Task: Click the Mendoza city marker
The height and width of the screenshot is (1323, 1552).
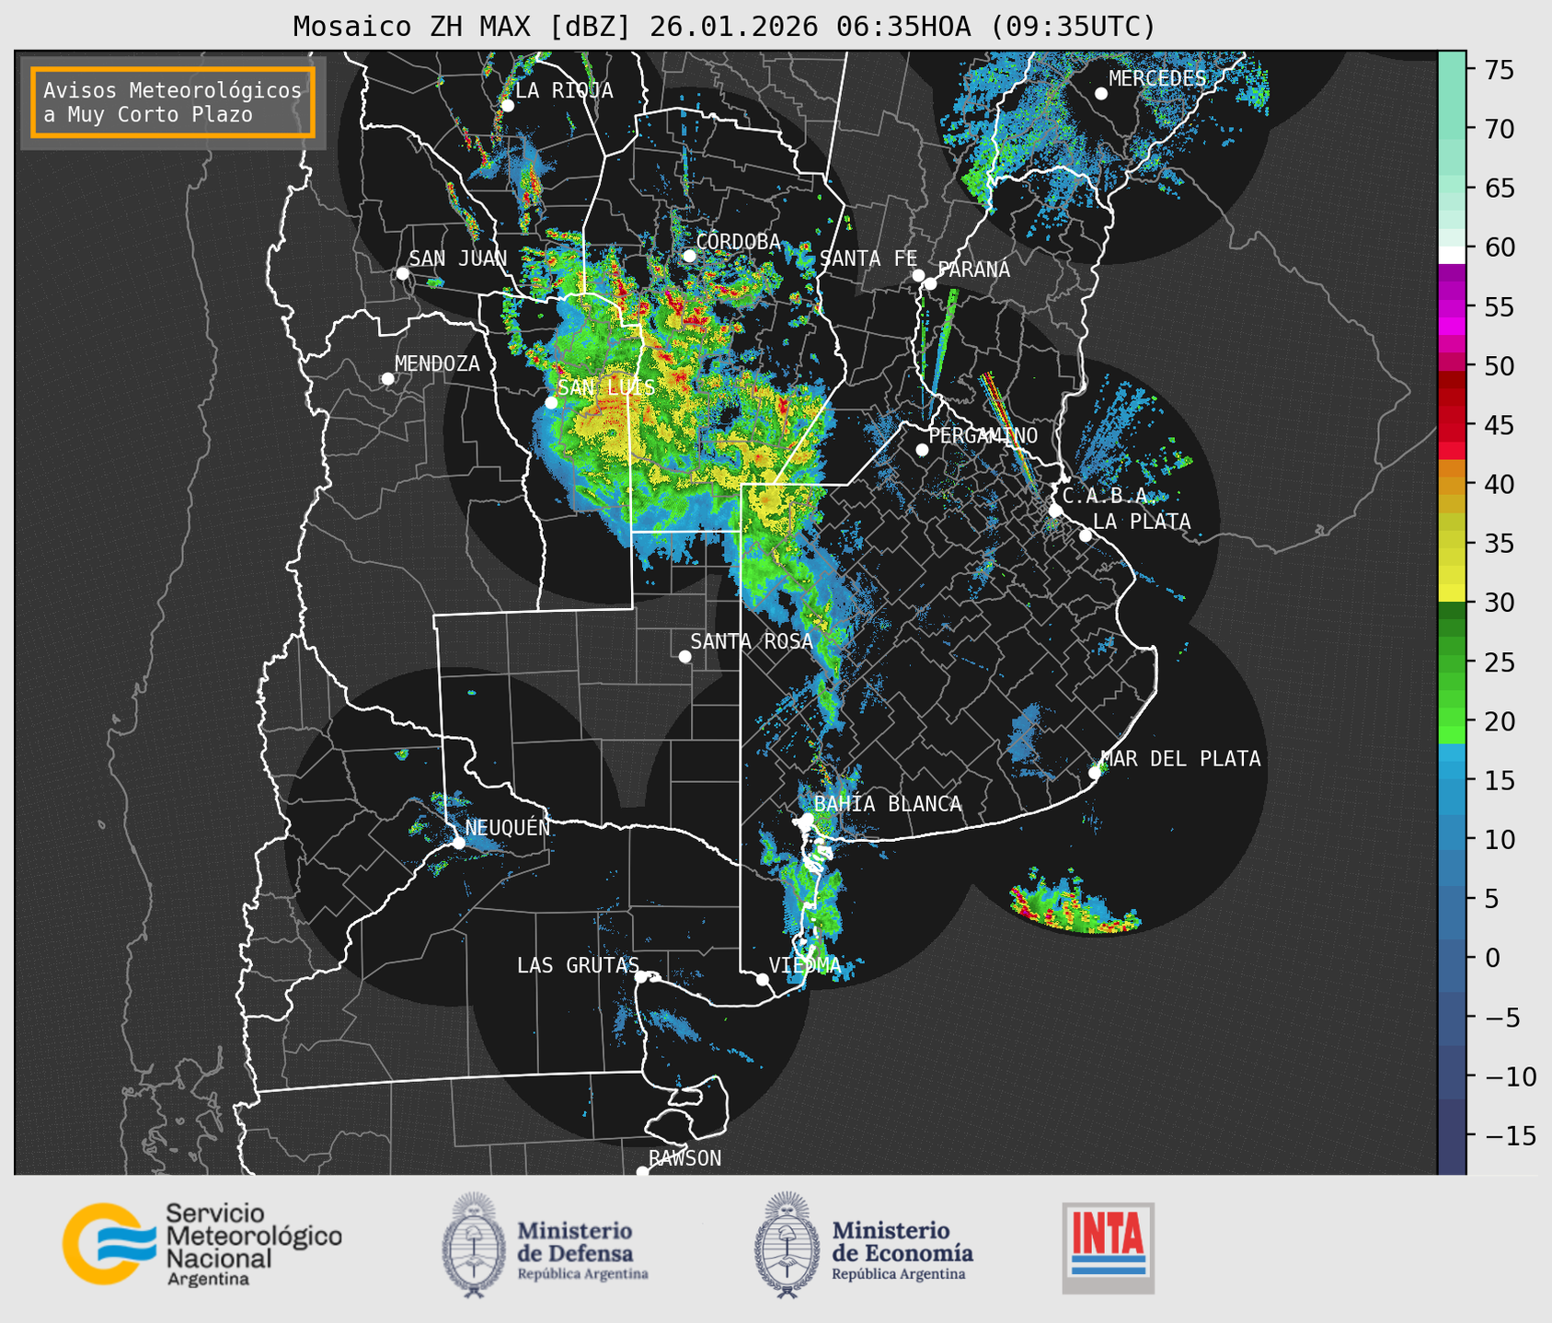Action: tap(387, 379)
